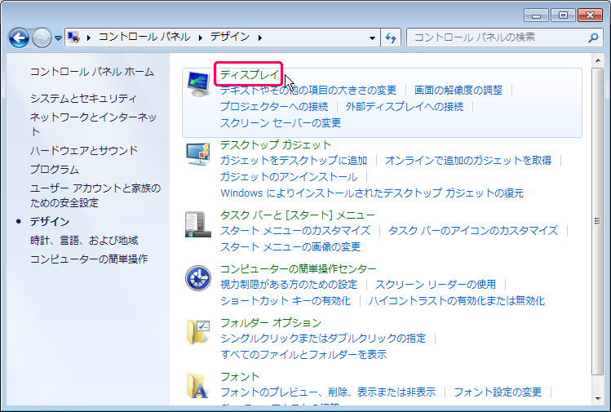Viewport: 611px width, 412px height.
Task: Open ハードウェアとサウンド in sidebar
Action: click(x=84, y=150)
